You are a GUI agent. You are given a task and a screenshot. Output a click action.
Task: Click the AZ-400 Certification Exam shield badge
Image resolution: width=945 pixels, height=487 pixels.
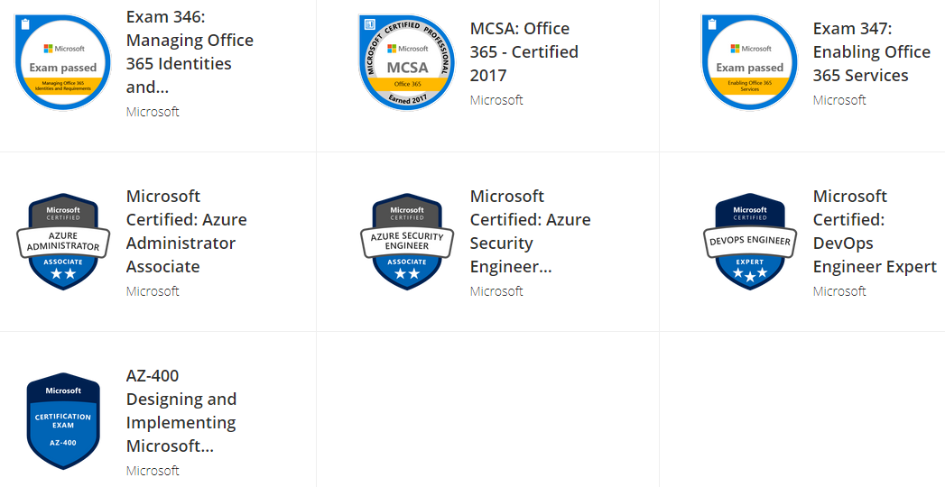pyautogui.click(x=62, y=421)
